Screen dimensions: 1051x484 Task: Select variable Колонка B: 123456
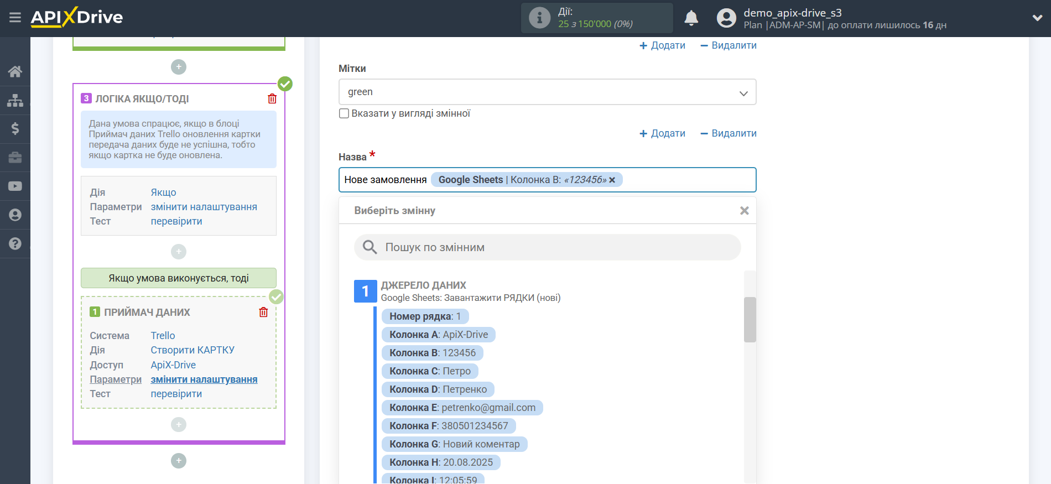(433, 353)
